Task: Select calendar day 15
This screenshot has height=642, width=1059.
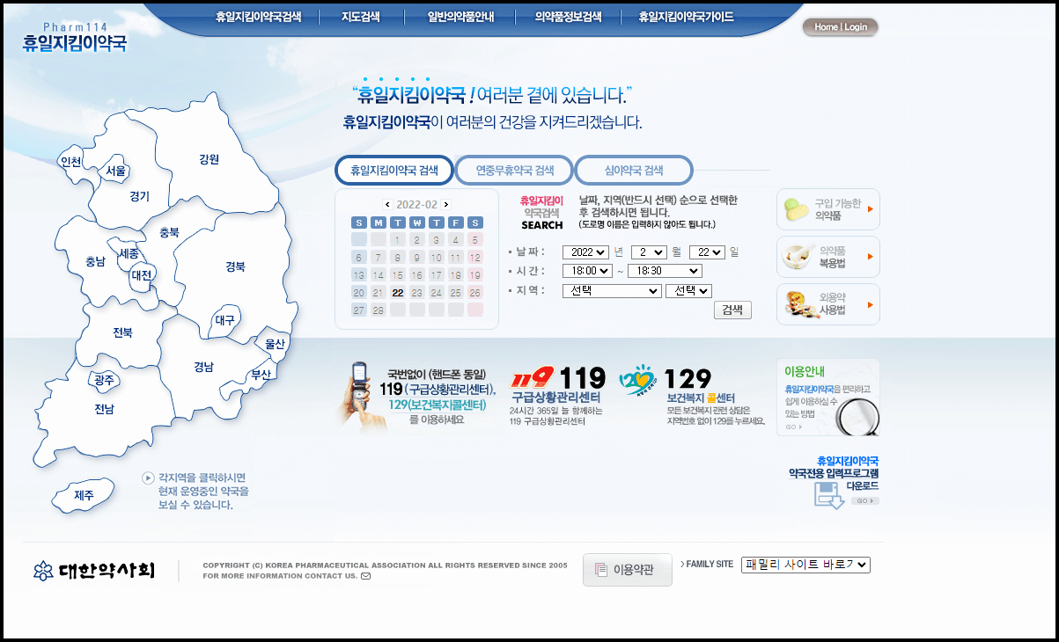Action: 398,275
